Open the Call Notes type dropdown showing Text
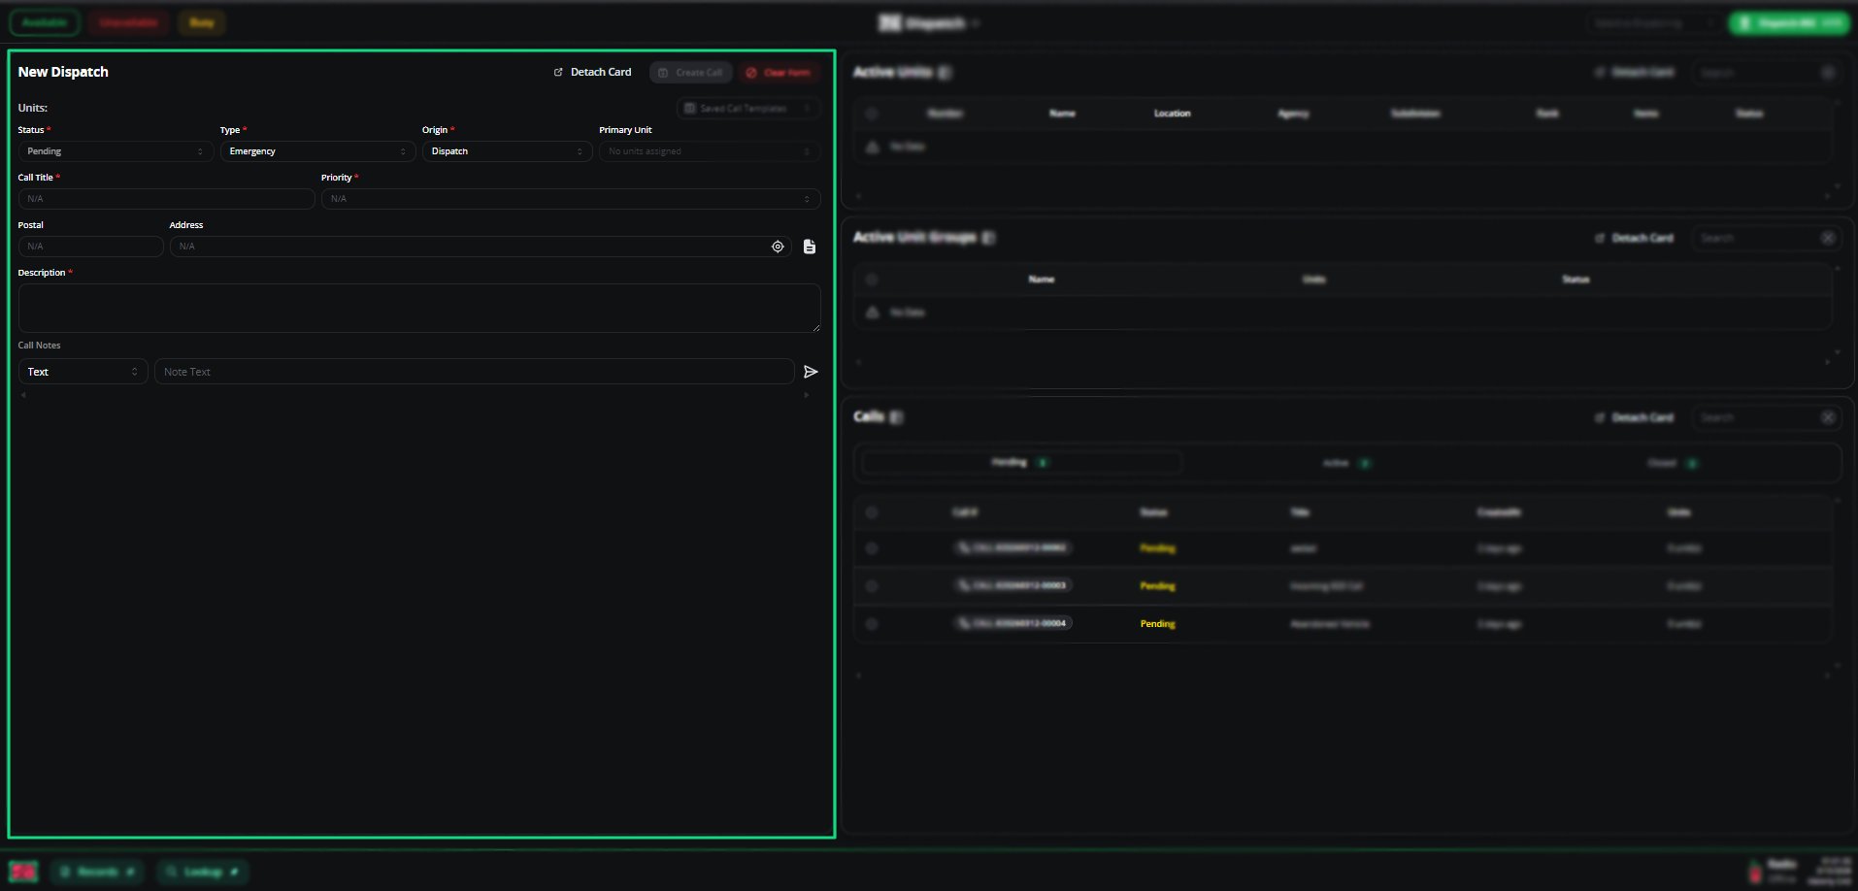 83,372
